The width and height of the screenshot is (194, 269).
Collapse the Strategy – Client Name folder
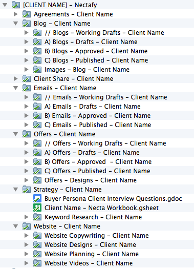pyautogui.click(x=15, y=190)
